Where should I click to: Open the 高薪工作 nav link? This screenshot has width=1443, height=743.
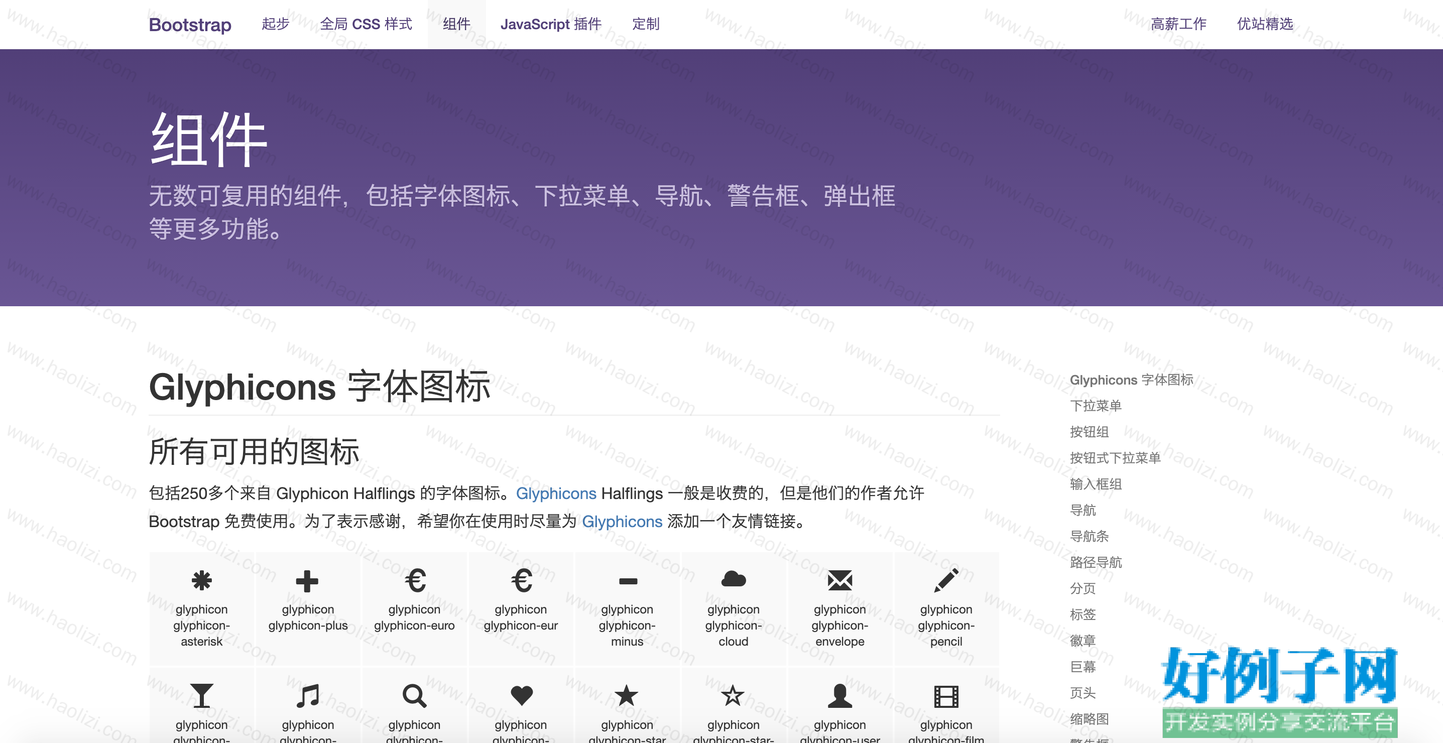pos(1178,24)
